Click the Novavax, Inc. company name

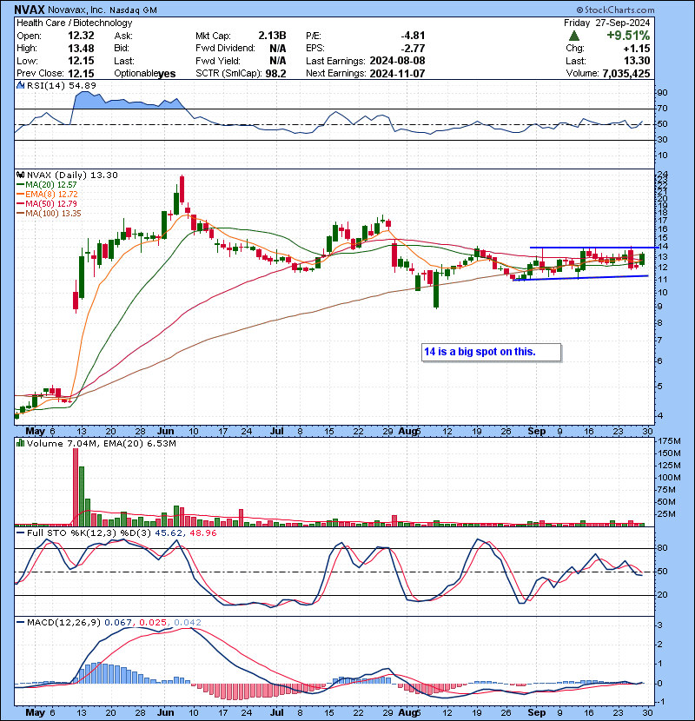point(76,10)
